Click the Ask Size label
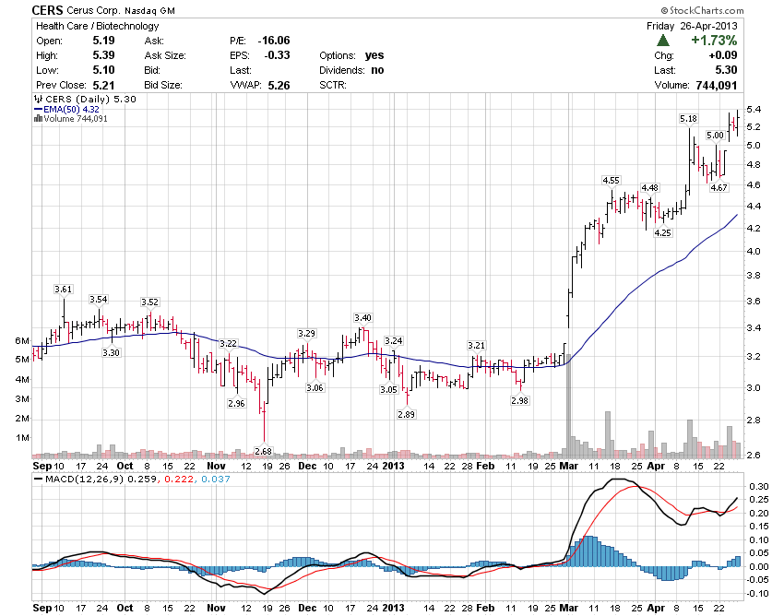The image size is (784, 616). point(165,55)
